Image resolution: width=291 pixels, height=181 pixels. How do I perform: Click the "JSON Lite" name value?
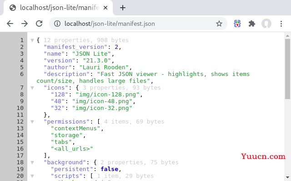click(x=92, y=54)
